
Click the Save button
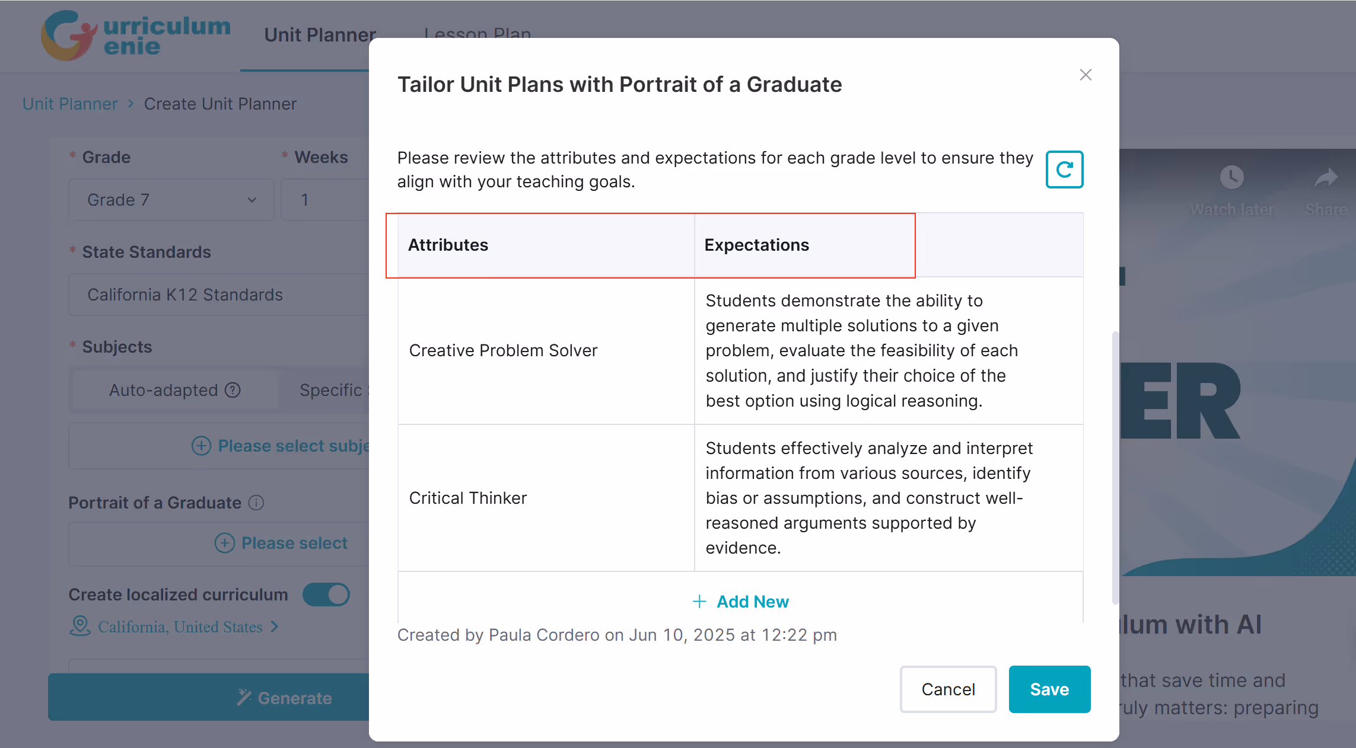point(1049,689)
